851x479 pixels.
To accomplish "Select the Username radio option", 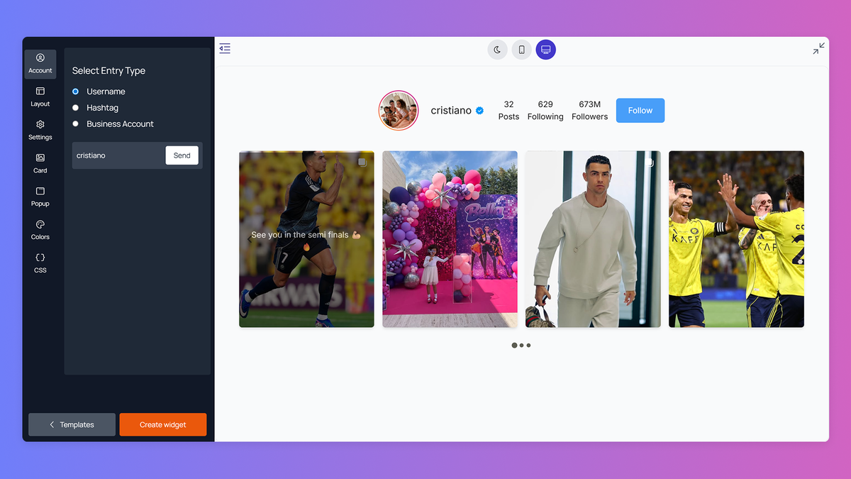I will (76, 92).
